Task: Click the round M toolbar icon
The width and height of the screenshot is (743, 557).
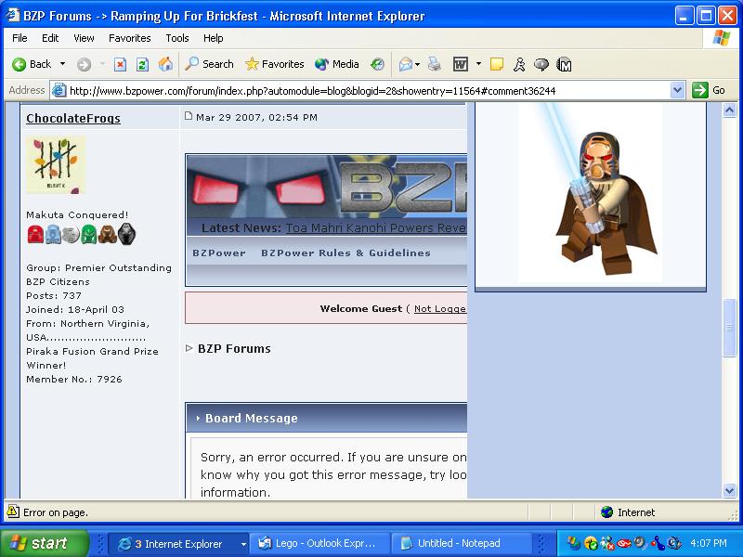Action: point(564,64)
